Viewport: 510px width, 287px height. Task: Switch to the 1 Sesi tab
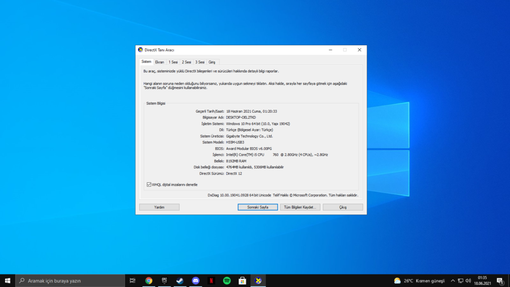[x=173, y=62]
